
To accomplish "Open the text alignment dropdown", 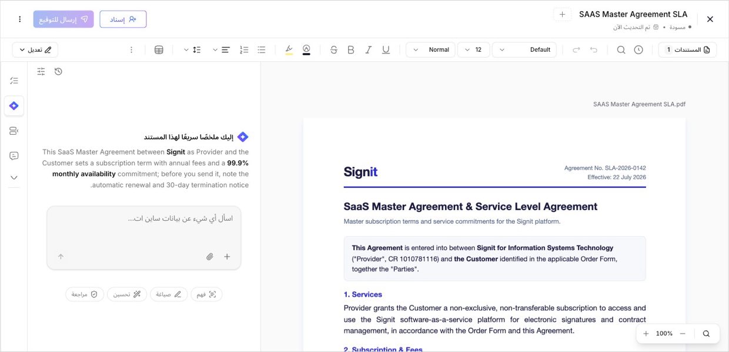I will pos(220,50).
